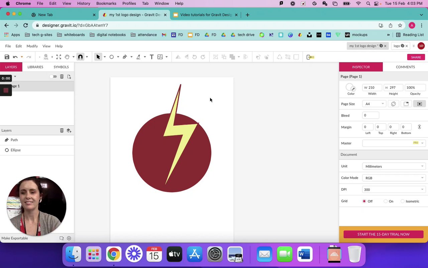
Task: Turn the grid On
Action: pos(386,201)
